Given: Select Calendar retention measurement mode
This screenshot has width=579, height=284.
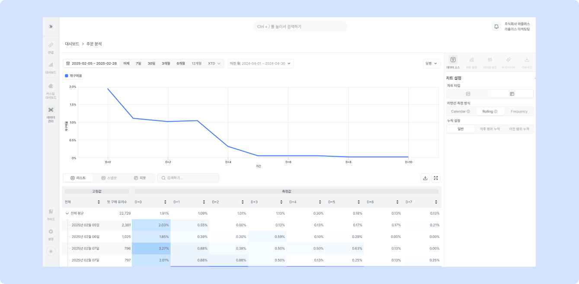Looking at the screenshot, I should [460, 111].
